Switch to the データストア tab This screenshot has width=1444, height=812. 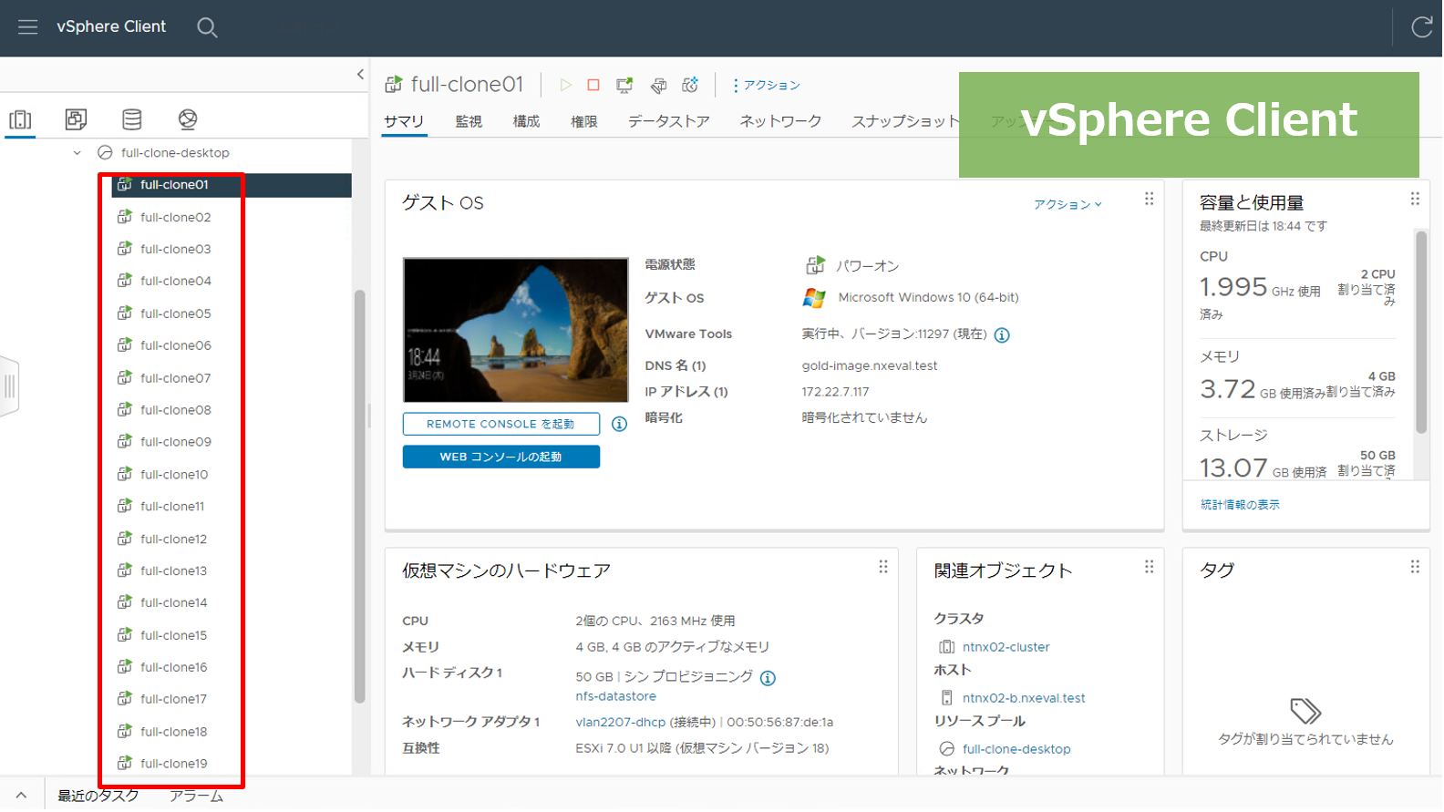[x=669, y=122]
